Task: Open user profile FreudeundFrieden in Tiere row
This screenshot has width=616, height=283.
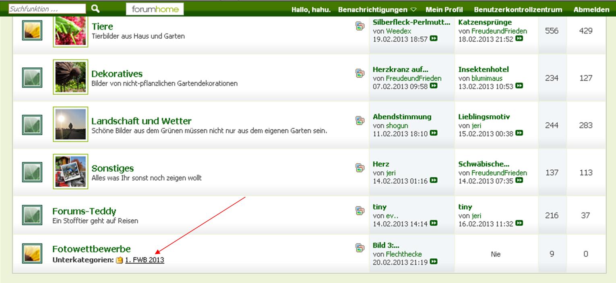Action: click(499, 31)
